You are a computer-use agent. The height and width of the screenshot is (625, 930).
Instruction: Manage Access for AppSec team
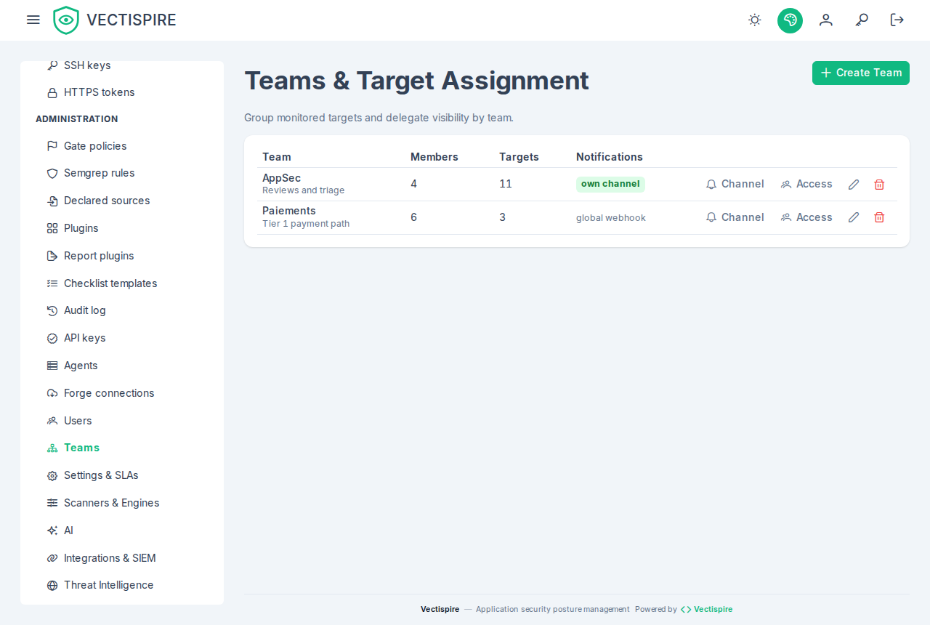[806, 185]
